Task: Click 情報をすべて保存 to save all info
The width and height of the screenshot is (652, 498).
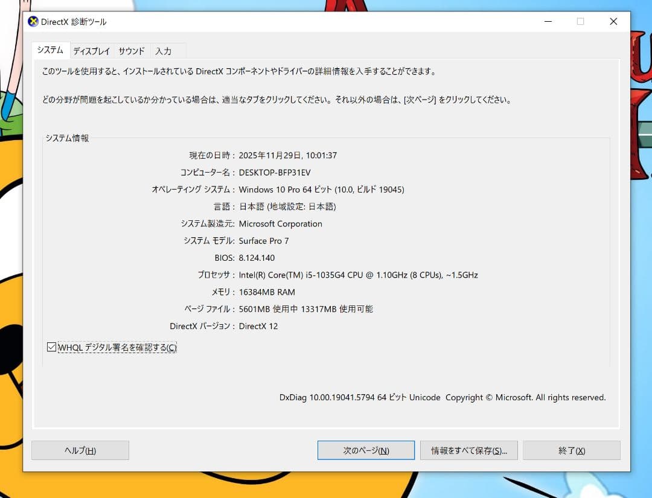Action: coord(468,450)
